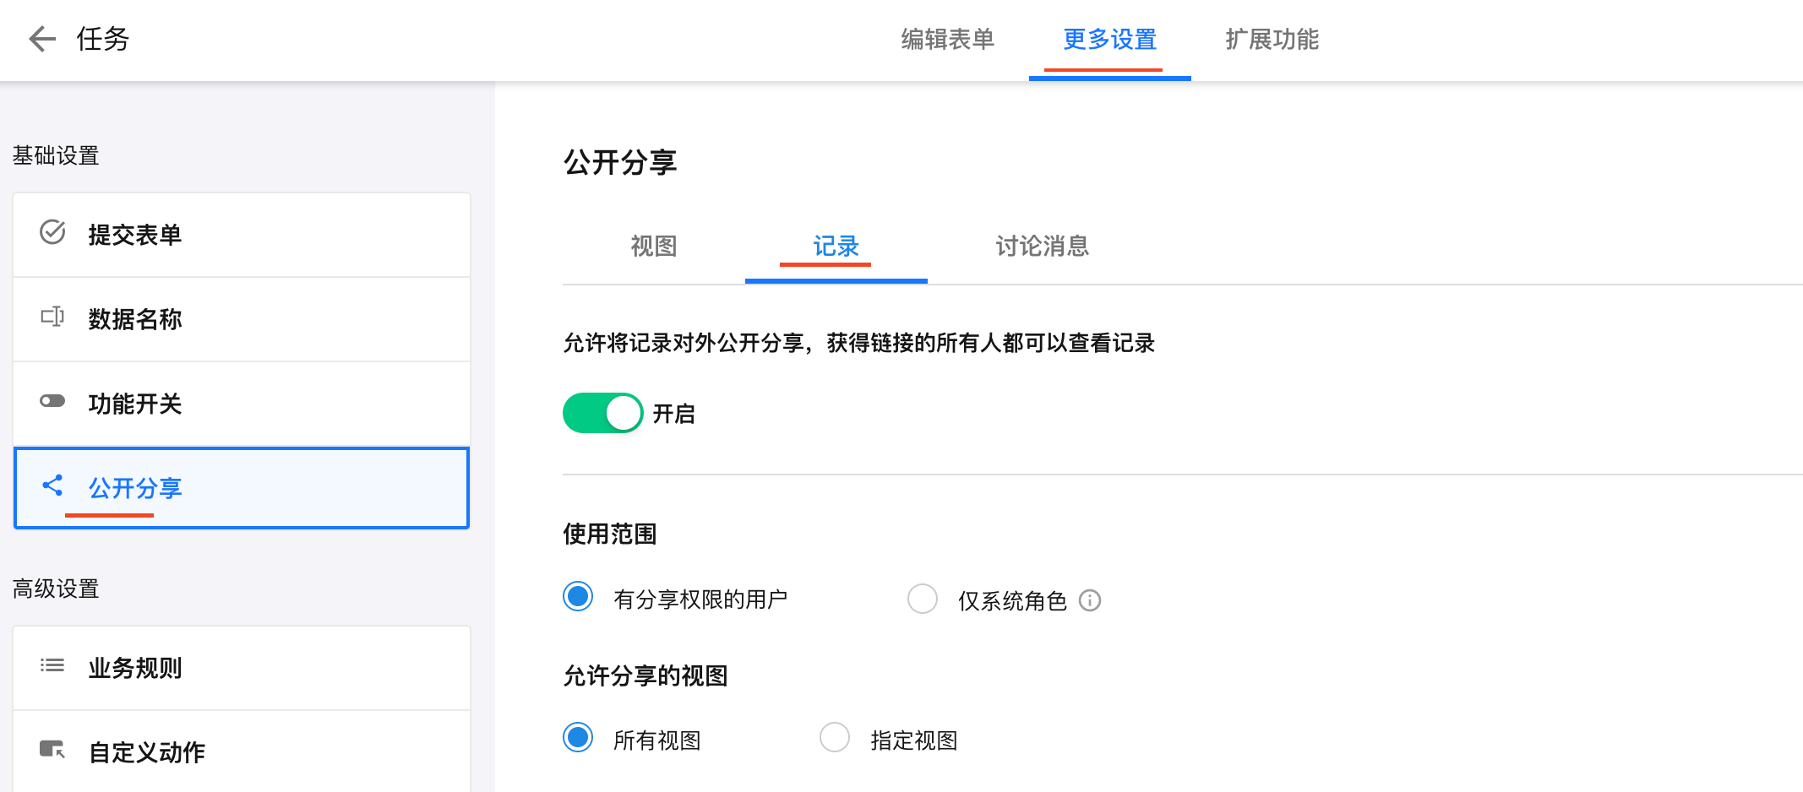Go to the 更多设置 top tab
This screenshot has height=792, width=1803.
tap(1109, 40)
